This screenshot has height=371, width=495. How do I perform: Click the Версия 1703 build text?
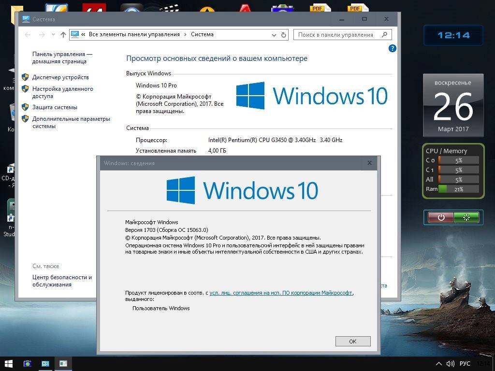pos(167,230)
